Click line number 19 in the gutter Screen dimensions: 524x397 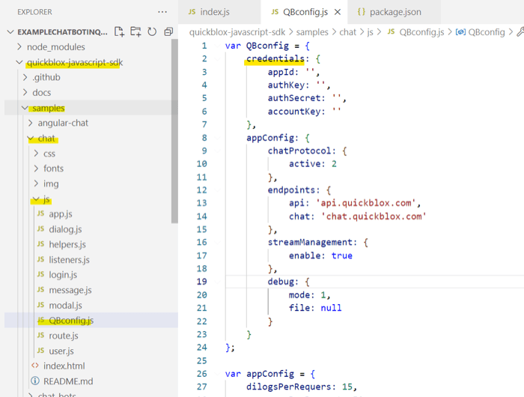(x=202, y=282)
